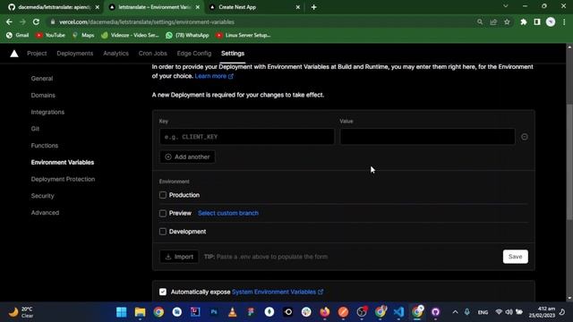Screen dimensions: 573x322
Task: Uncheck Automatically expose System Environment Variables
Action: pos(163,292)
